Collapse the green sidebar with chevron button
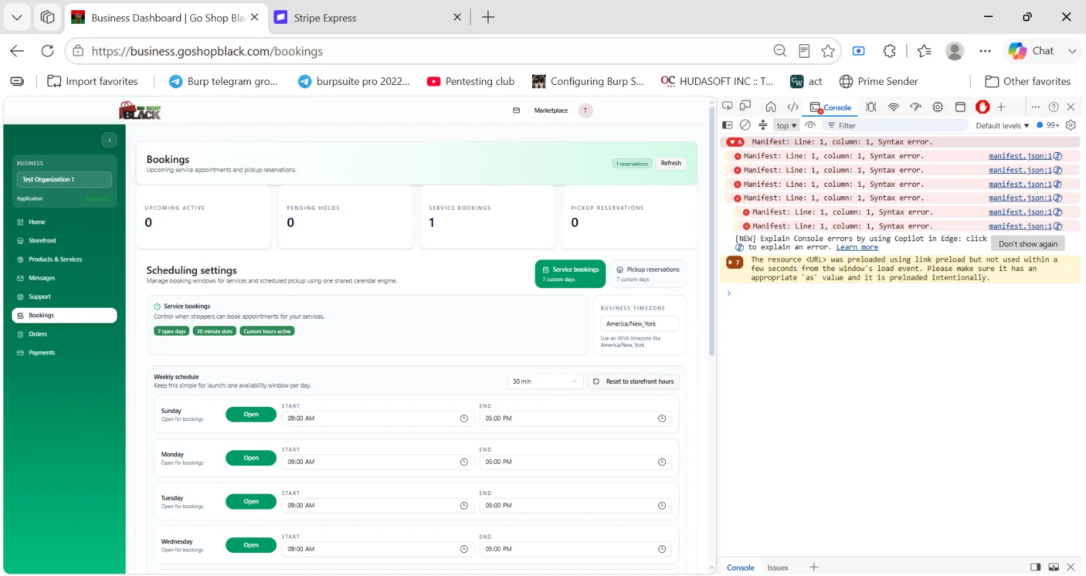This screenshot has height=576, width=1086. tap(109, 140)
